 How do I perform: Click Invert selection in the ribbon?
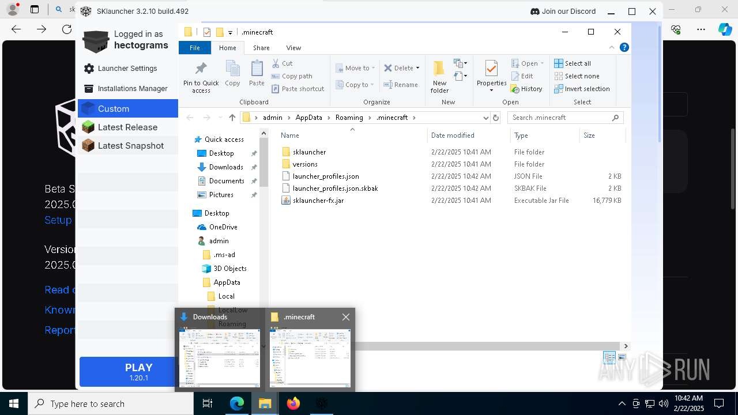point(582,89)
